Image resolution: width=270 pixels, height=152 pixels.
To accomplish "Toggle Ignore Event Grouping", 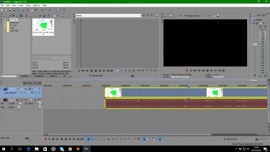I will pos(164,139).
